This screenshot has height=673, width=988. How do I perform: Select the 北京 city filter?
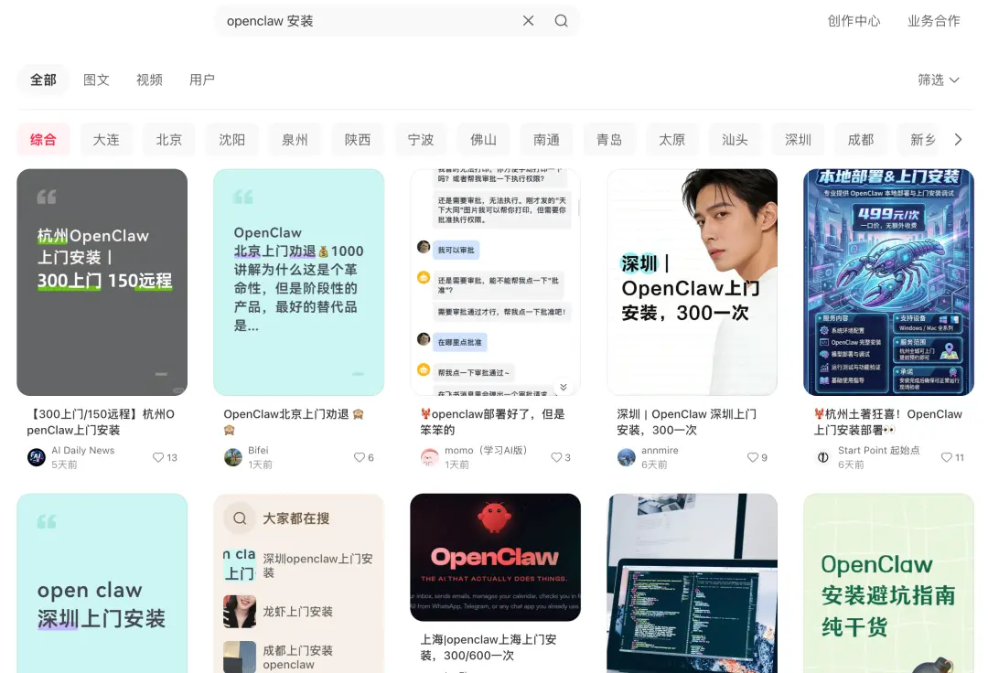click(168, 139)
